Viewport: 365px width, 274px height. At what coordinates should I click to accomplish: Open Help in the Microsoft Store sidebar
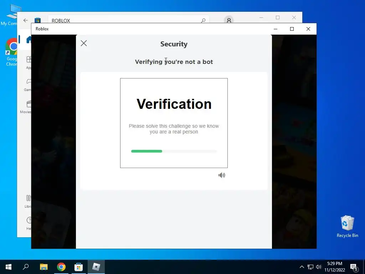(x=29, y=223)
